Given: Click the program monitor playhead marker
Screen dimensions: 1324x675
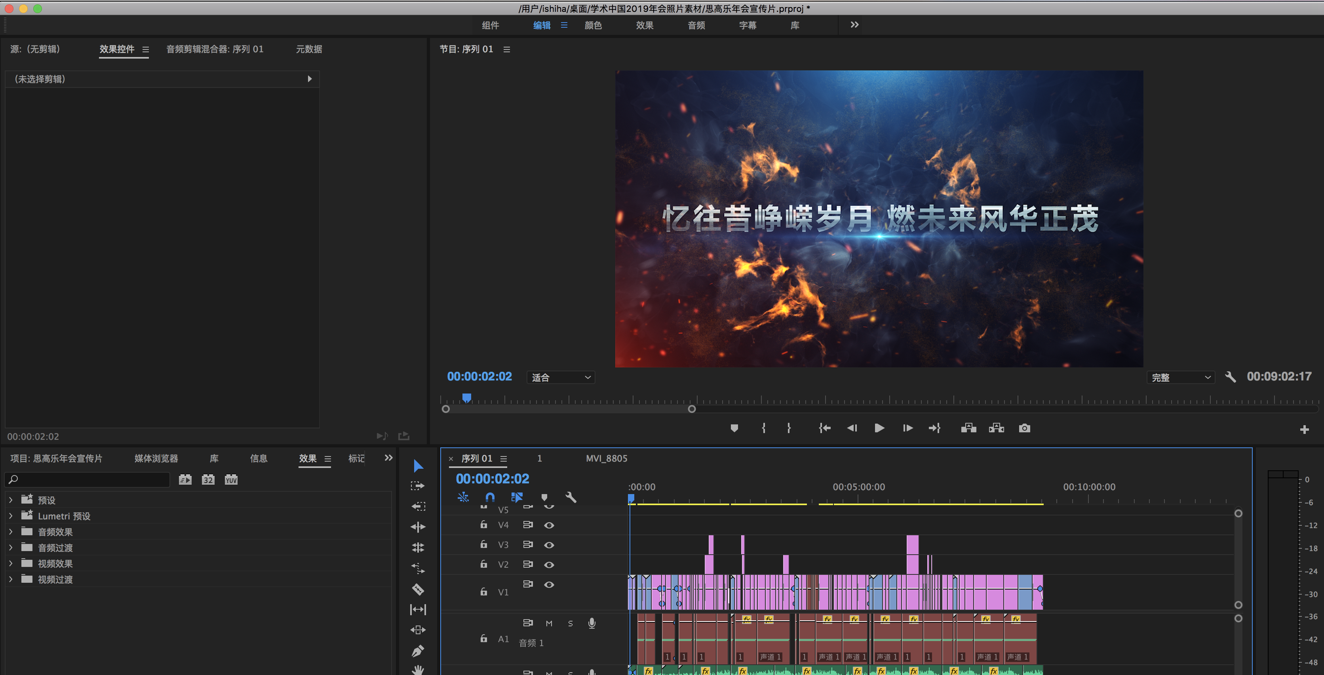Looking at the screenshot, I should pos(467,397).
